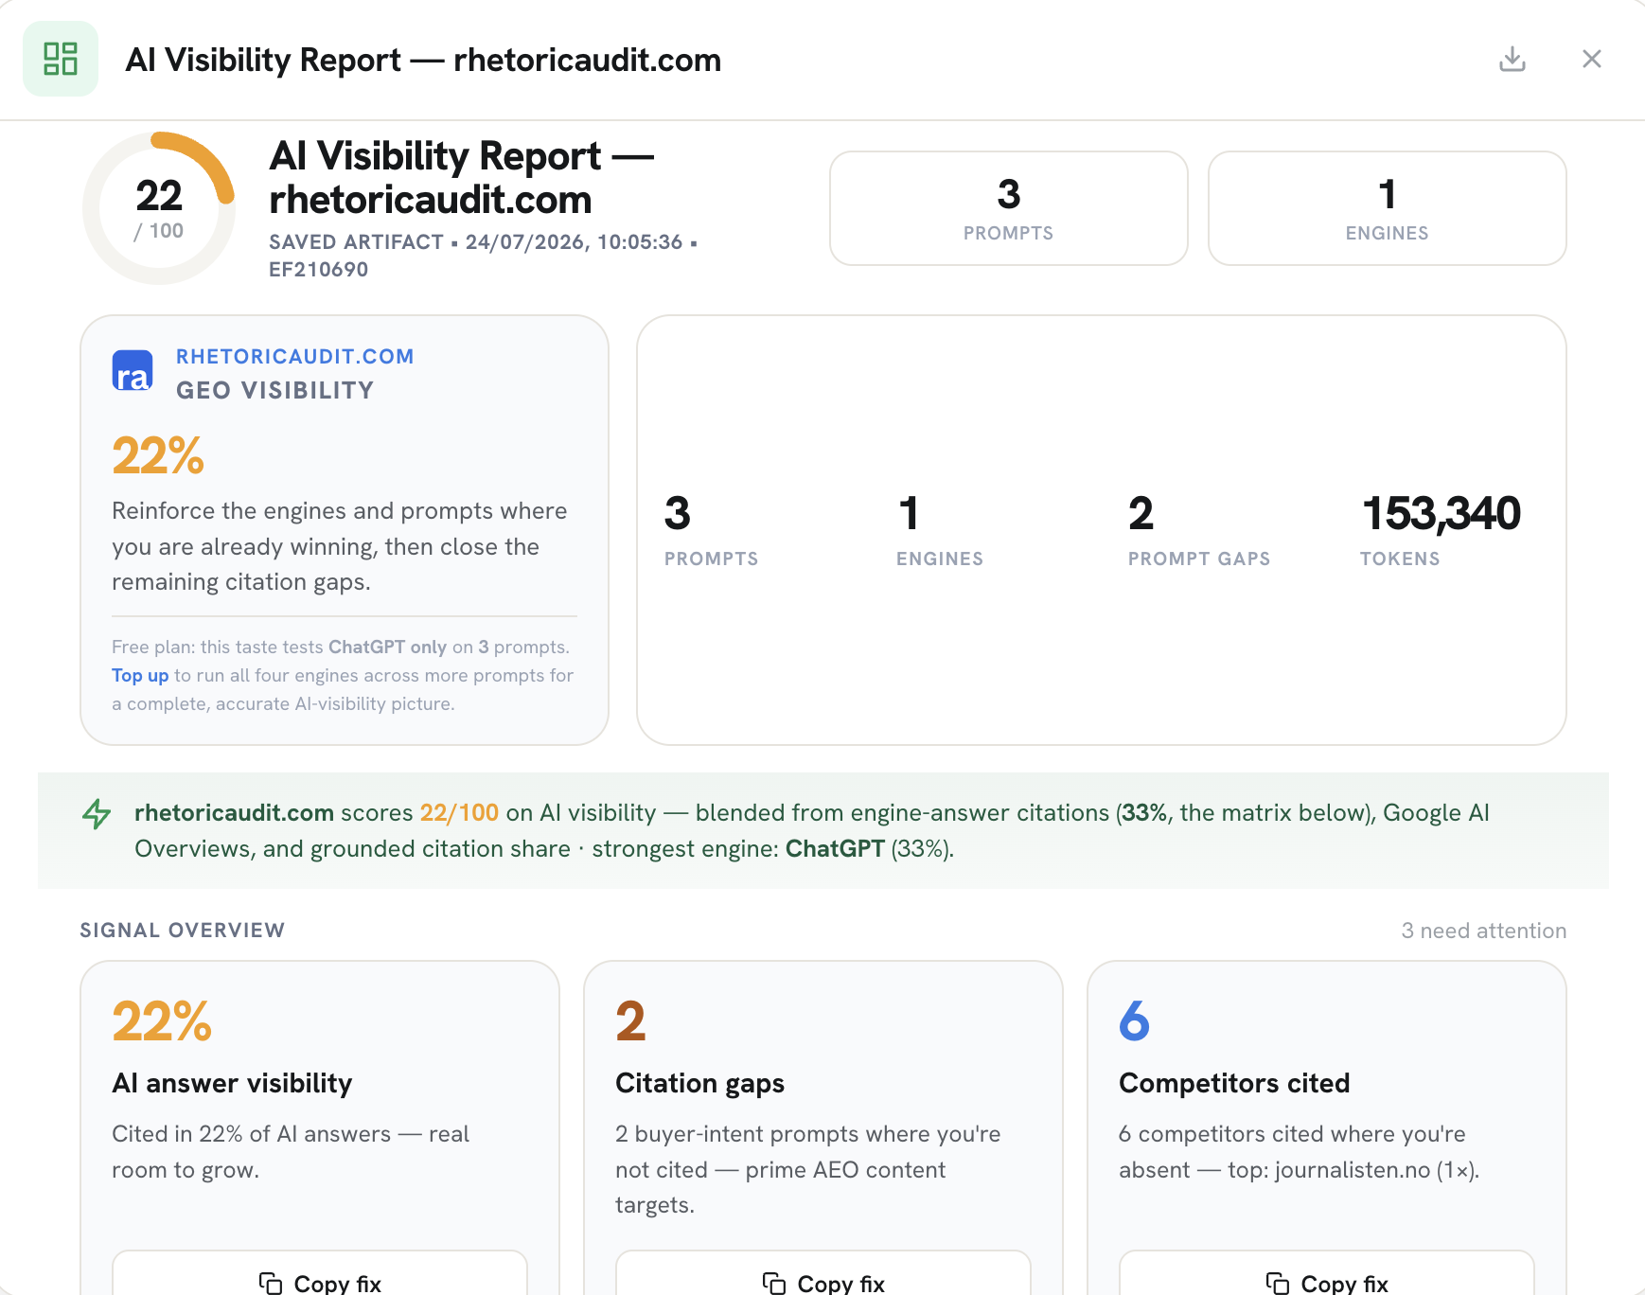Click the Citation gaps card title
1645x1295 pixels.
click(x=699, y=1083)
